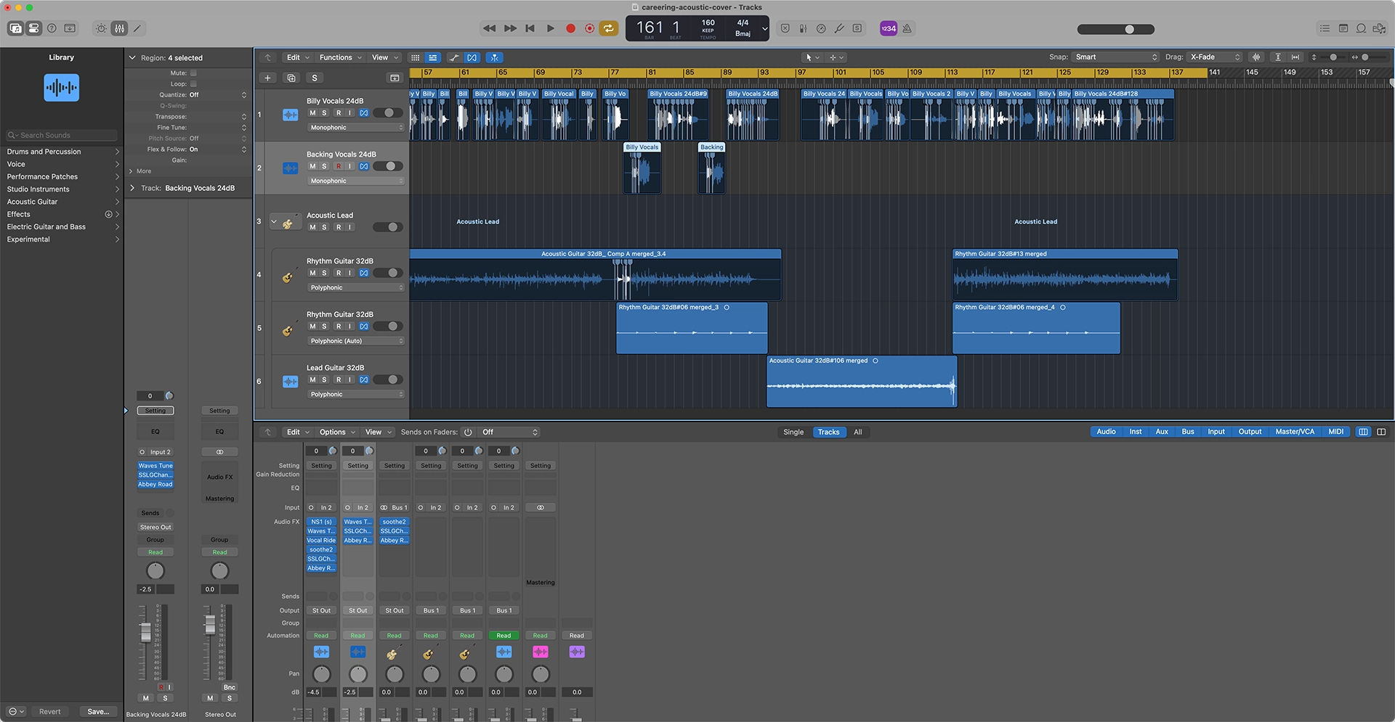This screenshot has height=722, width=1395.
Task: Open the mixer View menu
Action: point(378,432)
